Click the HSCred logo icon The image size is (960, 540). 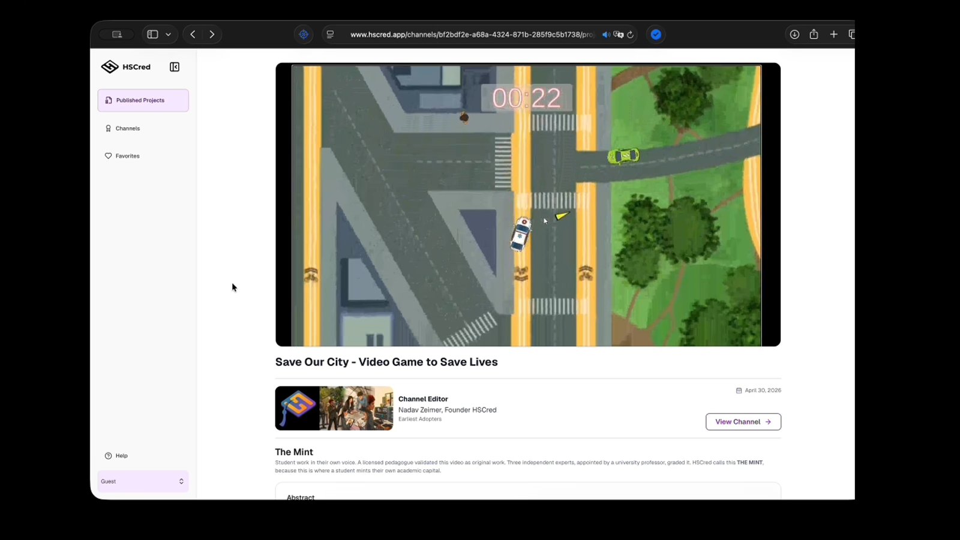click(x=110, y=67)
